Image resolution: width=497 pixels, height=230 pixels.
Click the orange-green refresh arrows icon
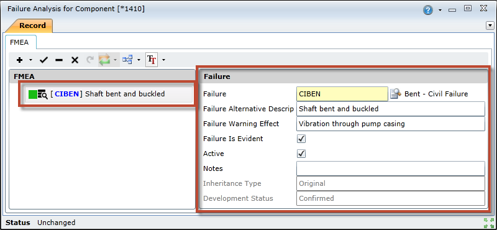point(105,60)
